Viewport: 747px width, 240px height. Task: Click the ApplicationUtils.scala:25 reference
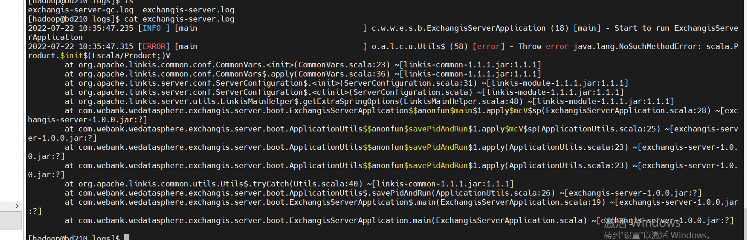point(600,129)
